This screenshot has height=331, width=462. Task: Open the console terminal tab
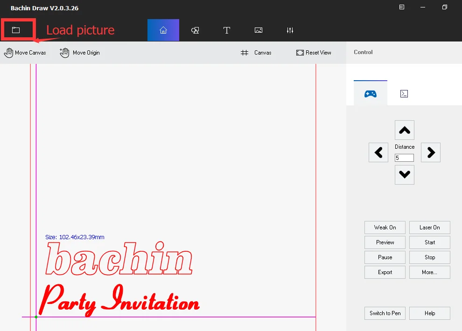point(404,94)
